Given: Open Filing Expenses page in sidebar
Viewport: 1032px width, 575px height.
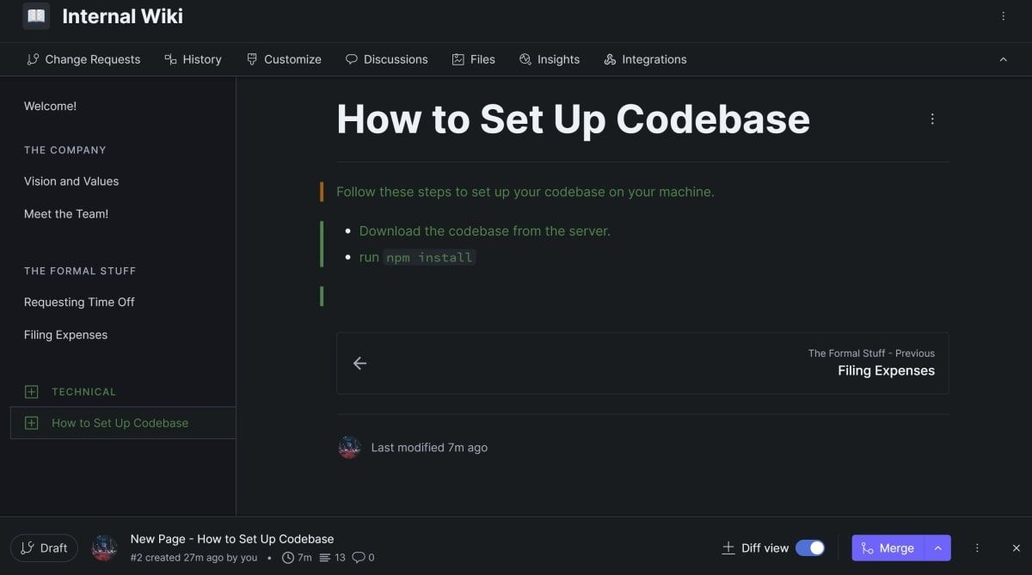Looking at the screenshot, I should coord(65,335).
